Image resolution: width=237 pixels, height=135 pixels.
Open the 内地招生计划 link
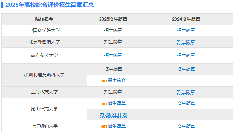tap(113, 115)
